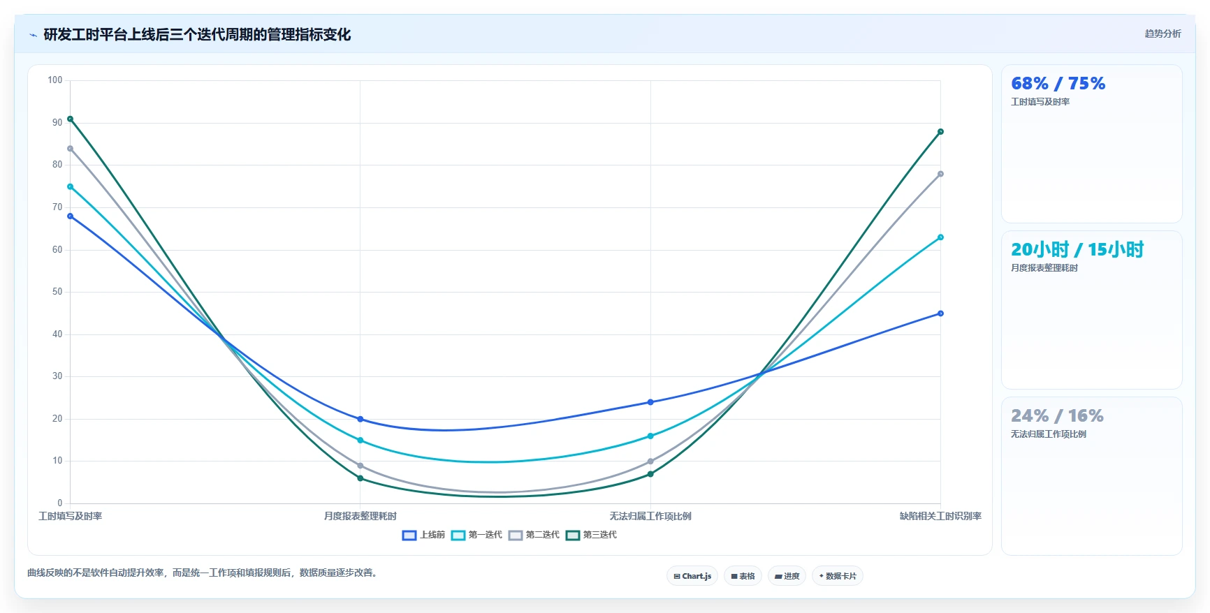
Task: Click the x-axis label 月度报表整理耗时
Action: coord(360,516)
